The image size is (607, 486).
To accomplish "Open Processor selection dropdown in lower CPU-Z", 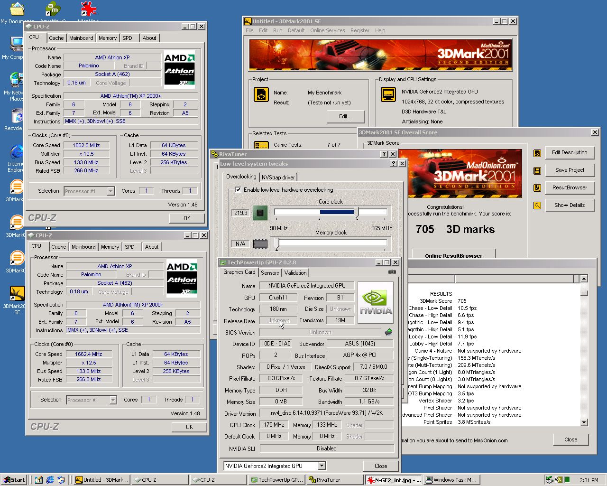I will [113, 400].
